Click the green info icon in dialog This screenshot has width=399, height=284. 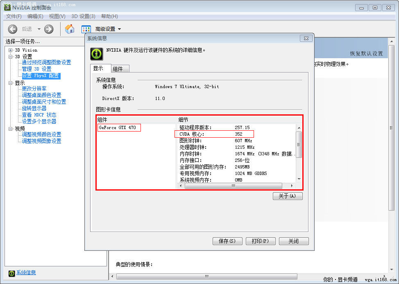97,54
